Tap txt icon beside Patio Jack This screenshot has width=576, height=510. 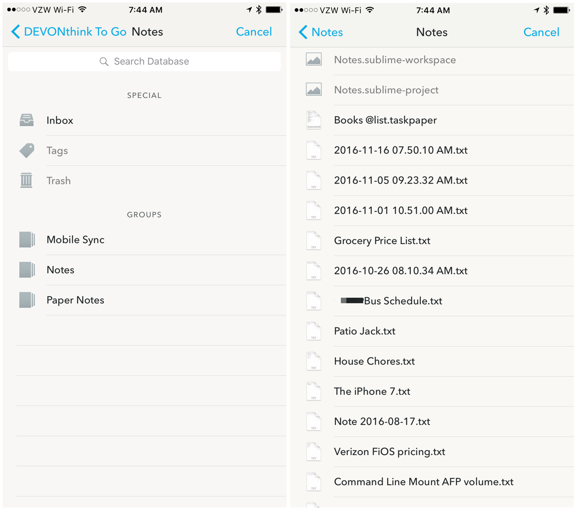(x=314, y=330)
